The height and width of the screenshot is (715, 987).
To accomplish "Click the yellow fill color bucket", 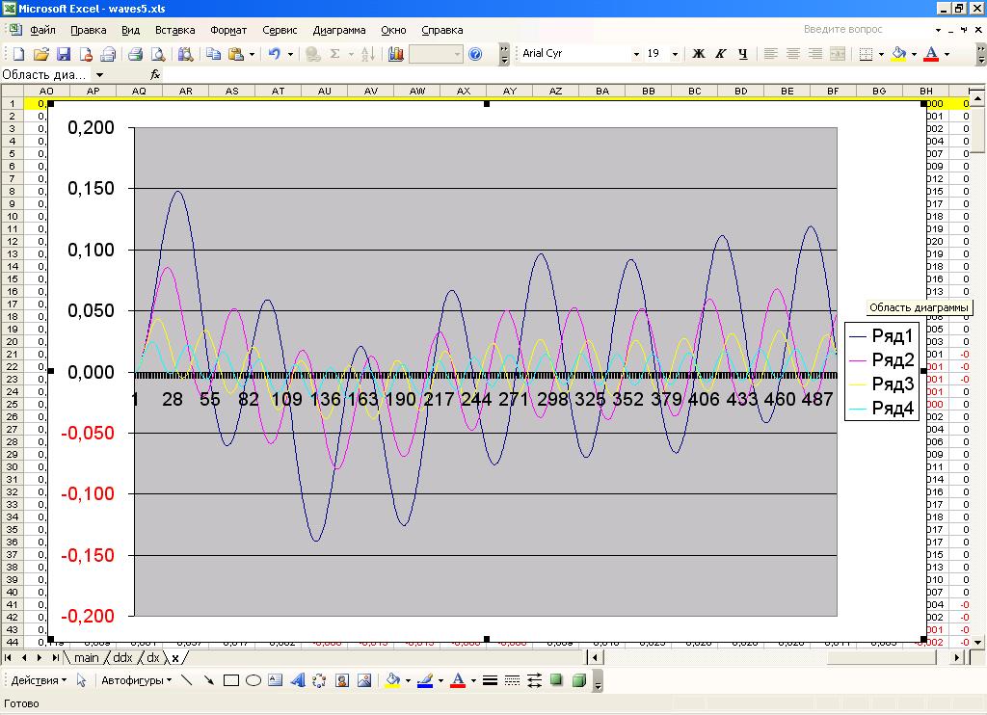I will point(898,54).
